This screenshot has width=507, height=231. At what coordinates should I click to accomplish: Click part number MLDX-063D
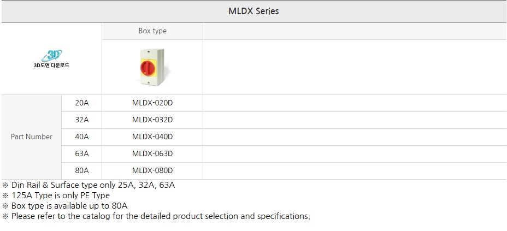[152, 153]
